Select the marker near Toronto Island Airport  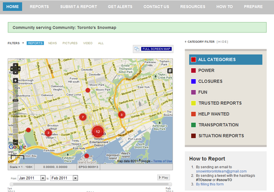(86, 156)
